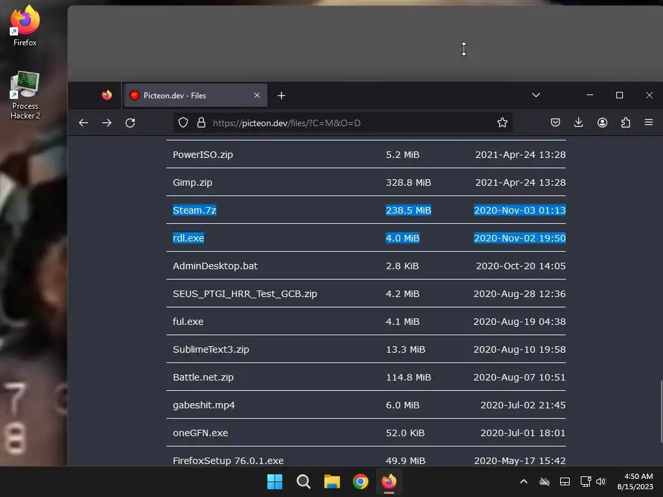Reload the Picteon.dev files page
Screen dimensions: 663x497
[130, 123]
